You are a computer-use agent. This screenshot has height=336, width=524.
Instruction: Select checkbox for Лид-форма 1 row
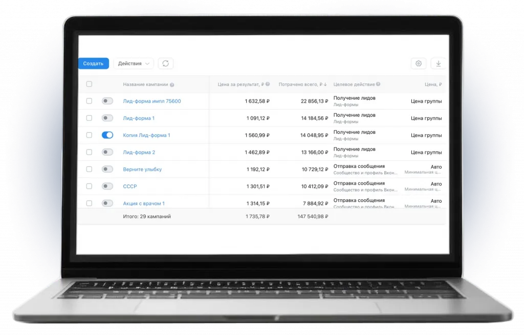(89, 118)
